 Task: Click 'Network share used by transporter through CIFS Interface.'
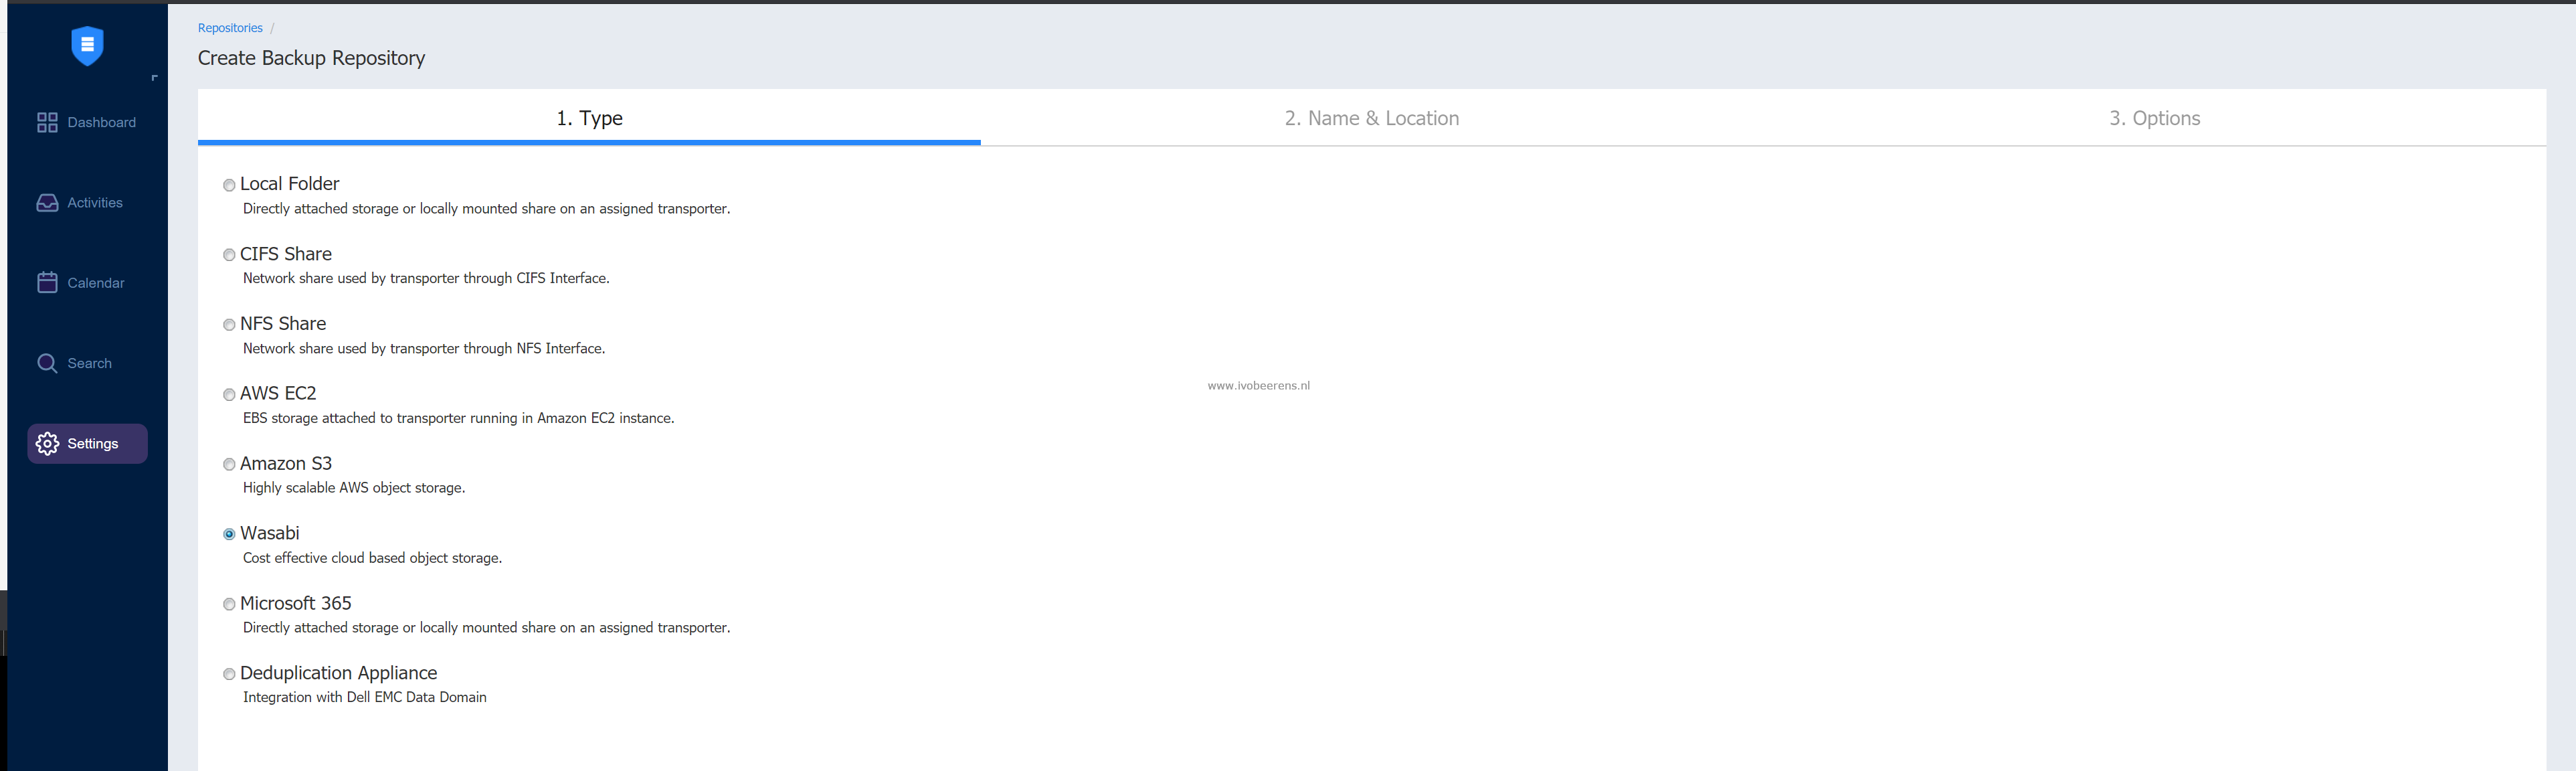coord(426,278)
